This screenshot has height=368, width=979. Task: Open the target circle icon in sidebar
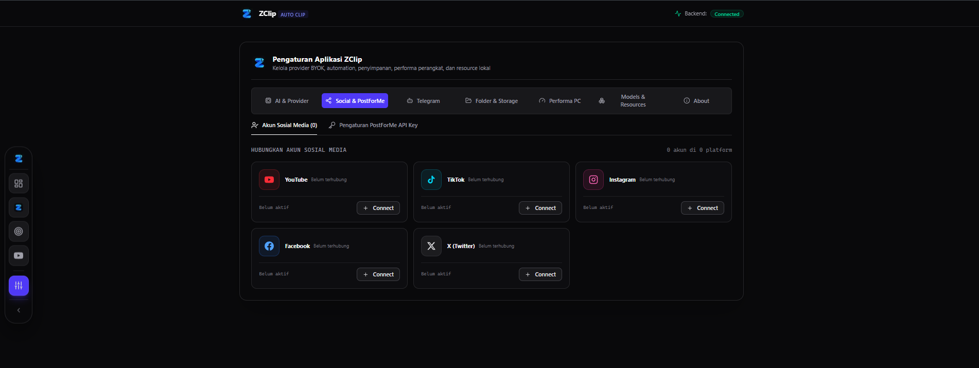[x=19, y=232]
